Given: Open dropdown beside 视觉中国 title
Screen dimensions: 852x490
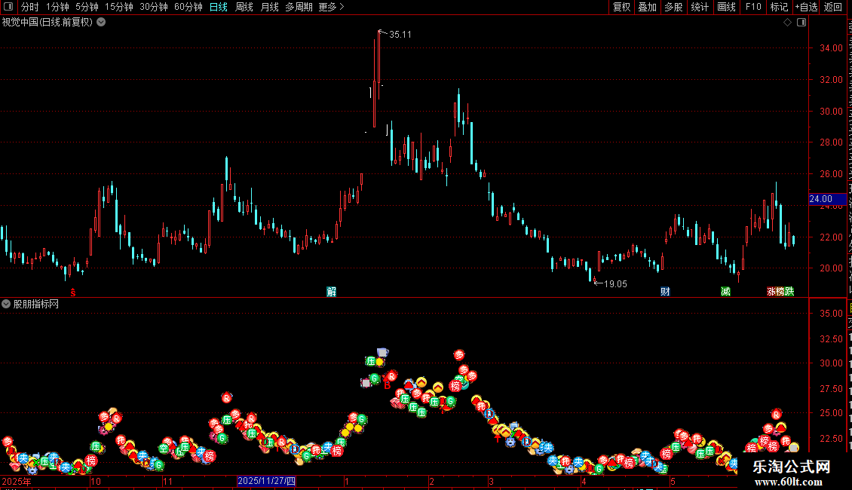Looking at the screenshot, I should (x=101, y=23).
